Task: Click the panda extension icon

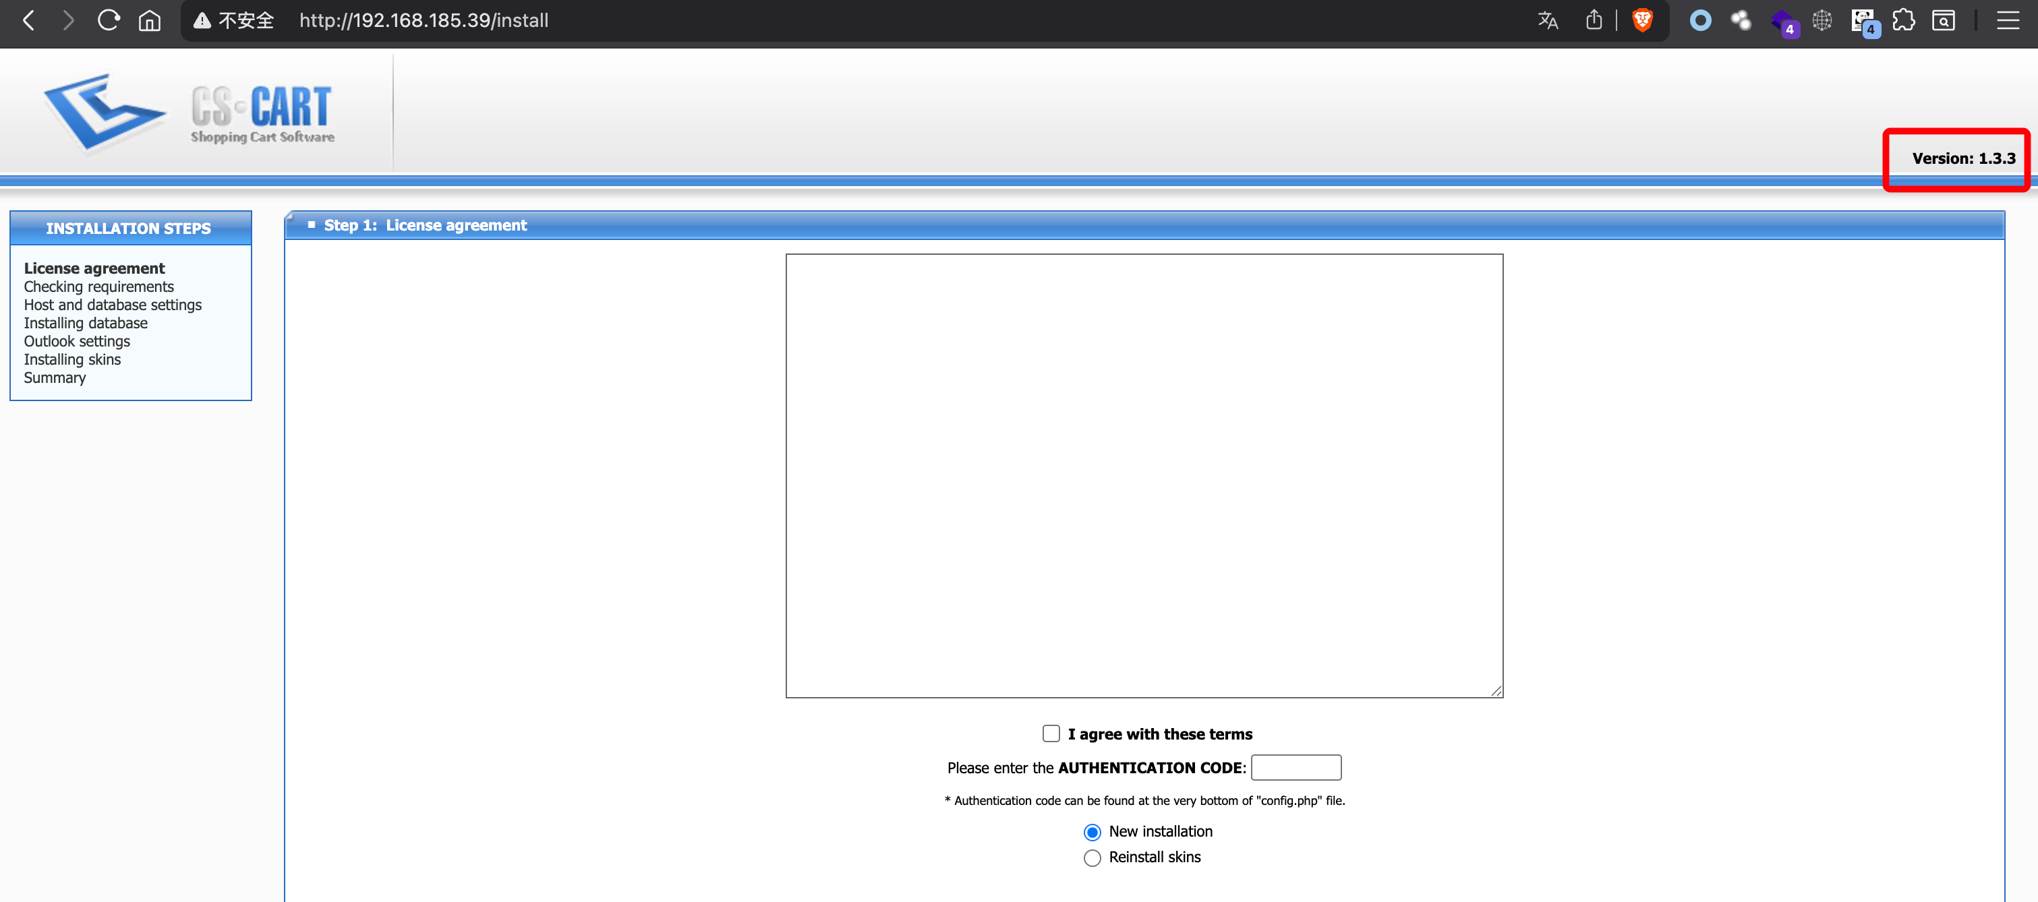Action: coord(1863,20)
